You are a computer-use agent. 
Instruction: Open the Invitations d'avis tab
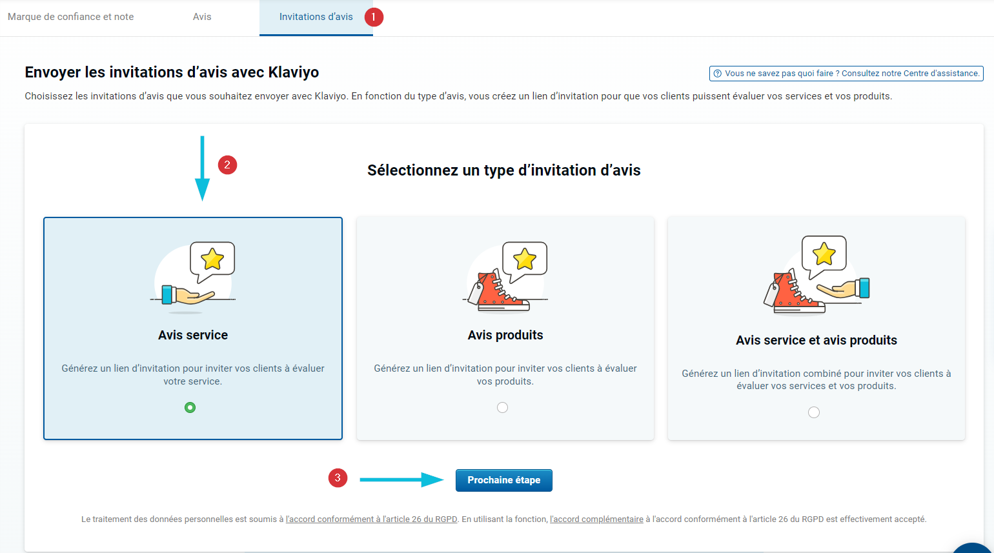(316, 17)
